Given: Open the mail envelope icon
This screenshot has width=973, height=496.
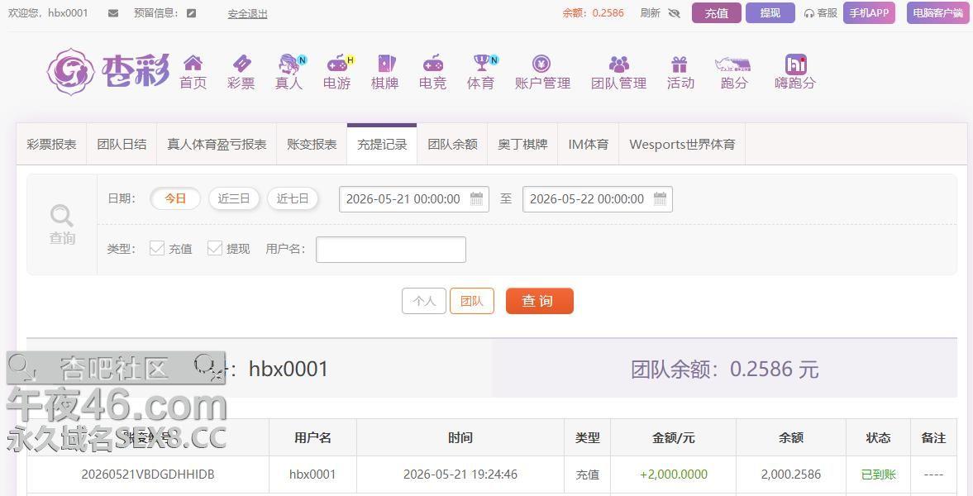Looking at the screenshot, I should [113, 13].
